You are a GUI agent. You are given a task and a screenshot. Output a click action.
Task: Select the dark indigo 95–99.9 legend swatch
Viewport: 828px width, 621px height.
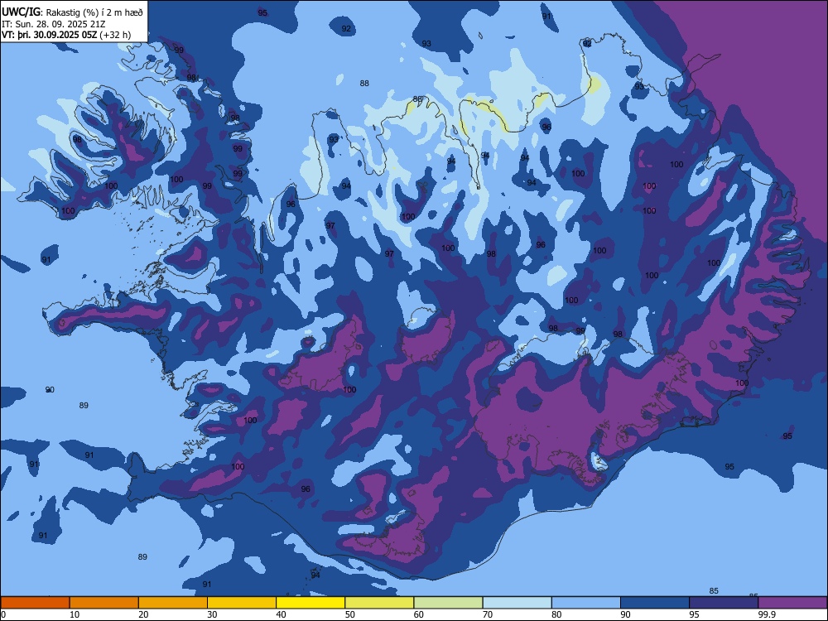[724, 603]
